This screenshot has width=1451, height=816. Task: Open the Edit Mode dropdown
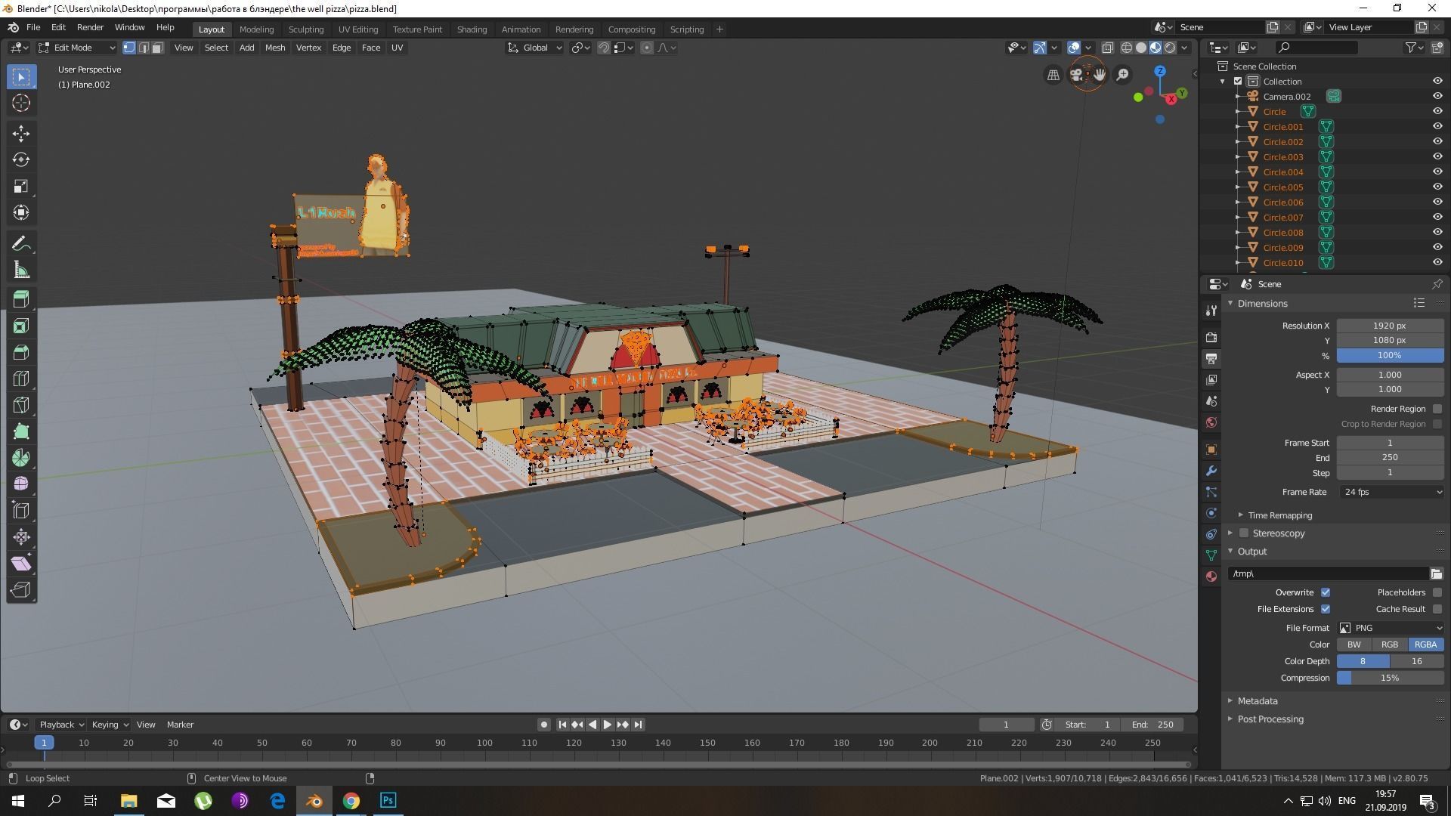[x=77, y=48]
